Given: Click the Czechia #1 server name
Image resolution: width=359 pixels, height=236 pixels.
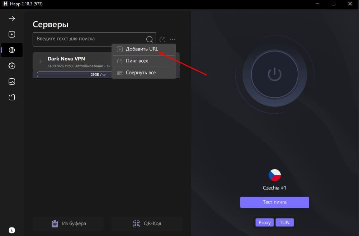Looking at the screenshot, I should click(x=274, y=188).
